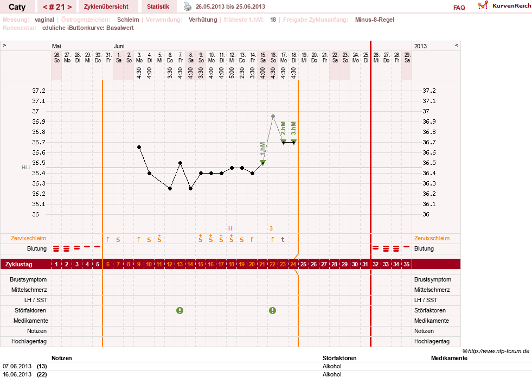Click the bleeding symbol on cycle day 3
This screenshot has height=390, width=532.
(x=77, y=248)
